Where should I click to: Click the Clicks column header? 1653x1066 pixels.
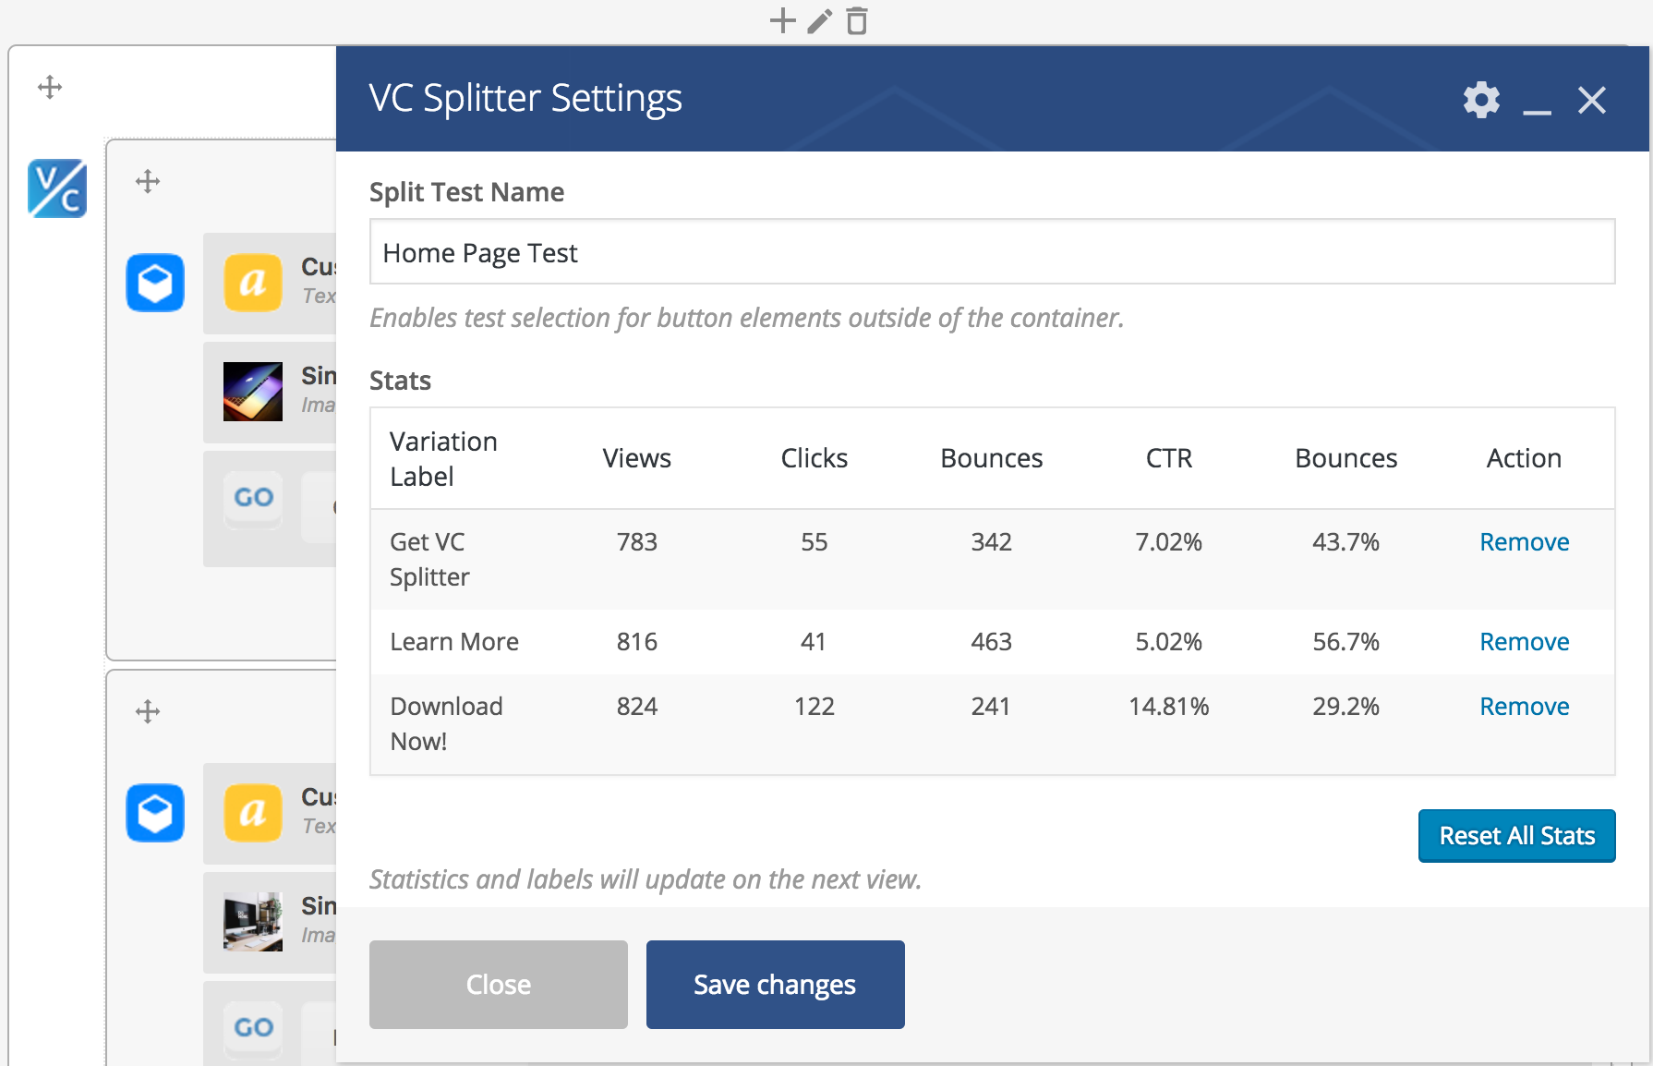[814, 458]
